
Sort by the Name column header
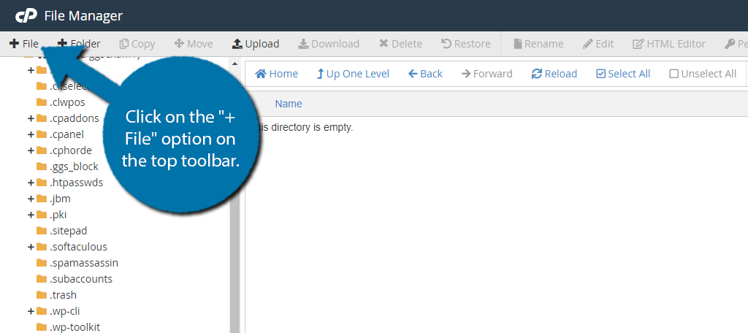click(289, 104)
